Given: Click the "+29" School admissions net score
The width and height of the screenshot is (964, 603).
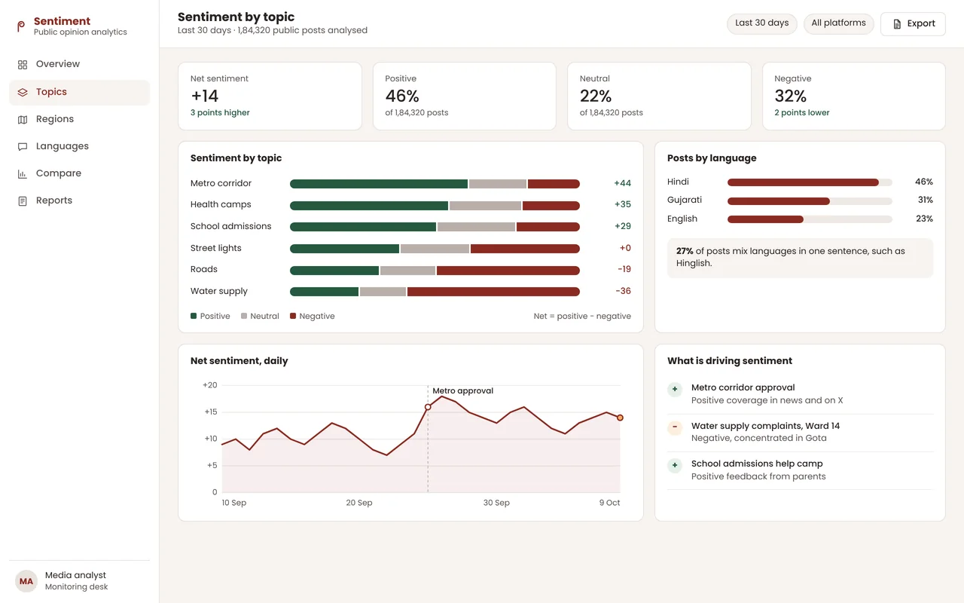Looking at the screenshot, I should tap(623, 226).
